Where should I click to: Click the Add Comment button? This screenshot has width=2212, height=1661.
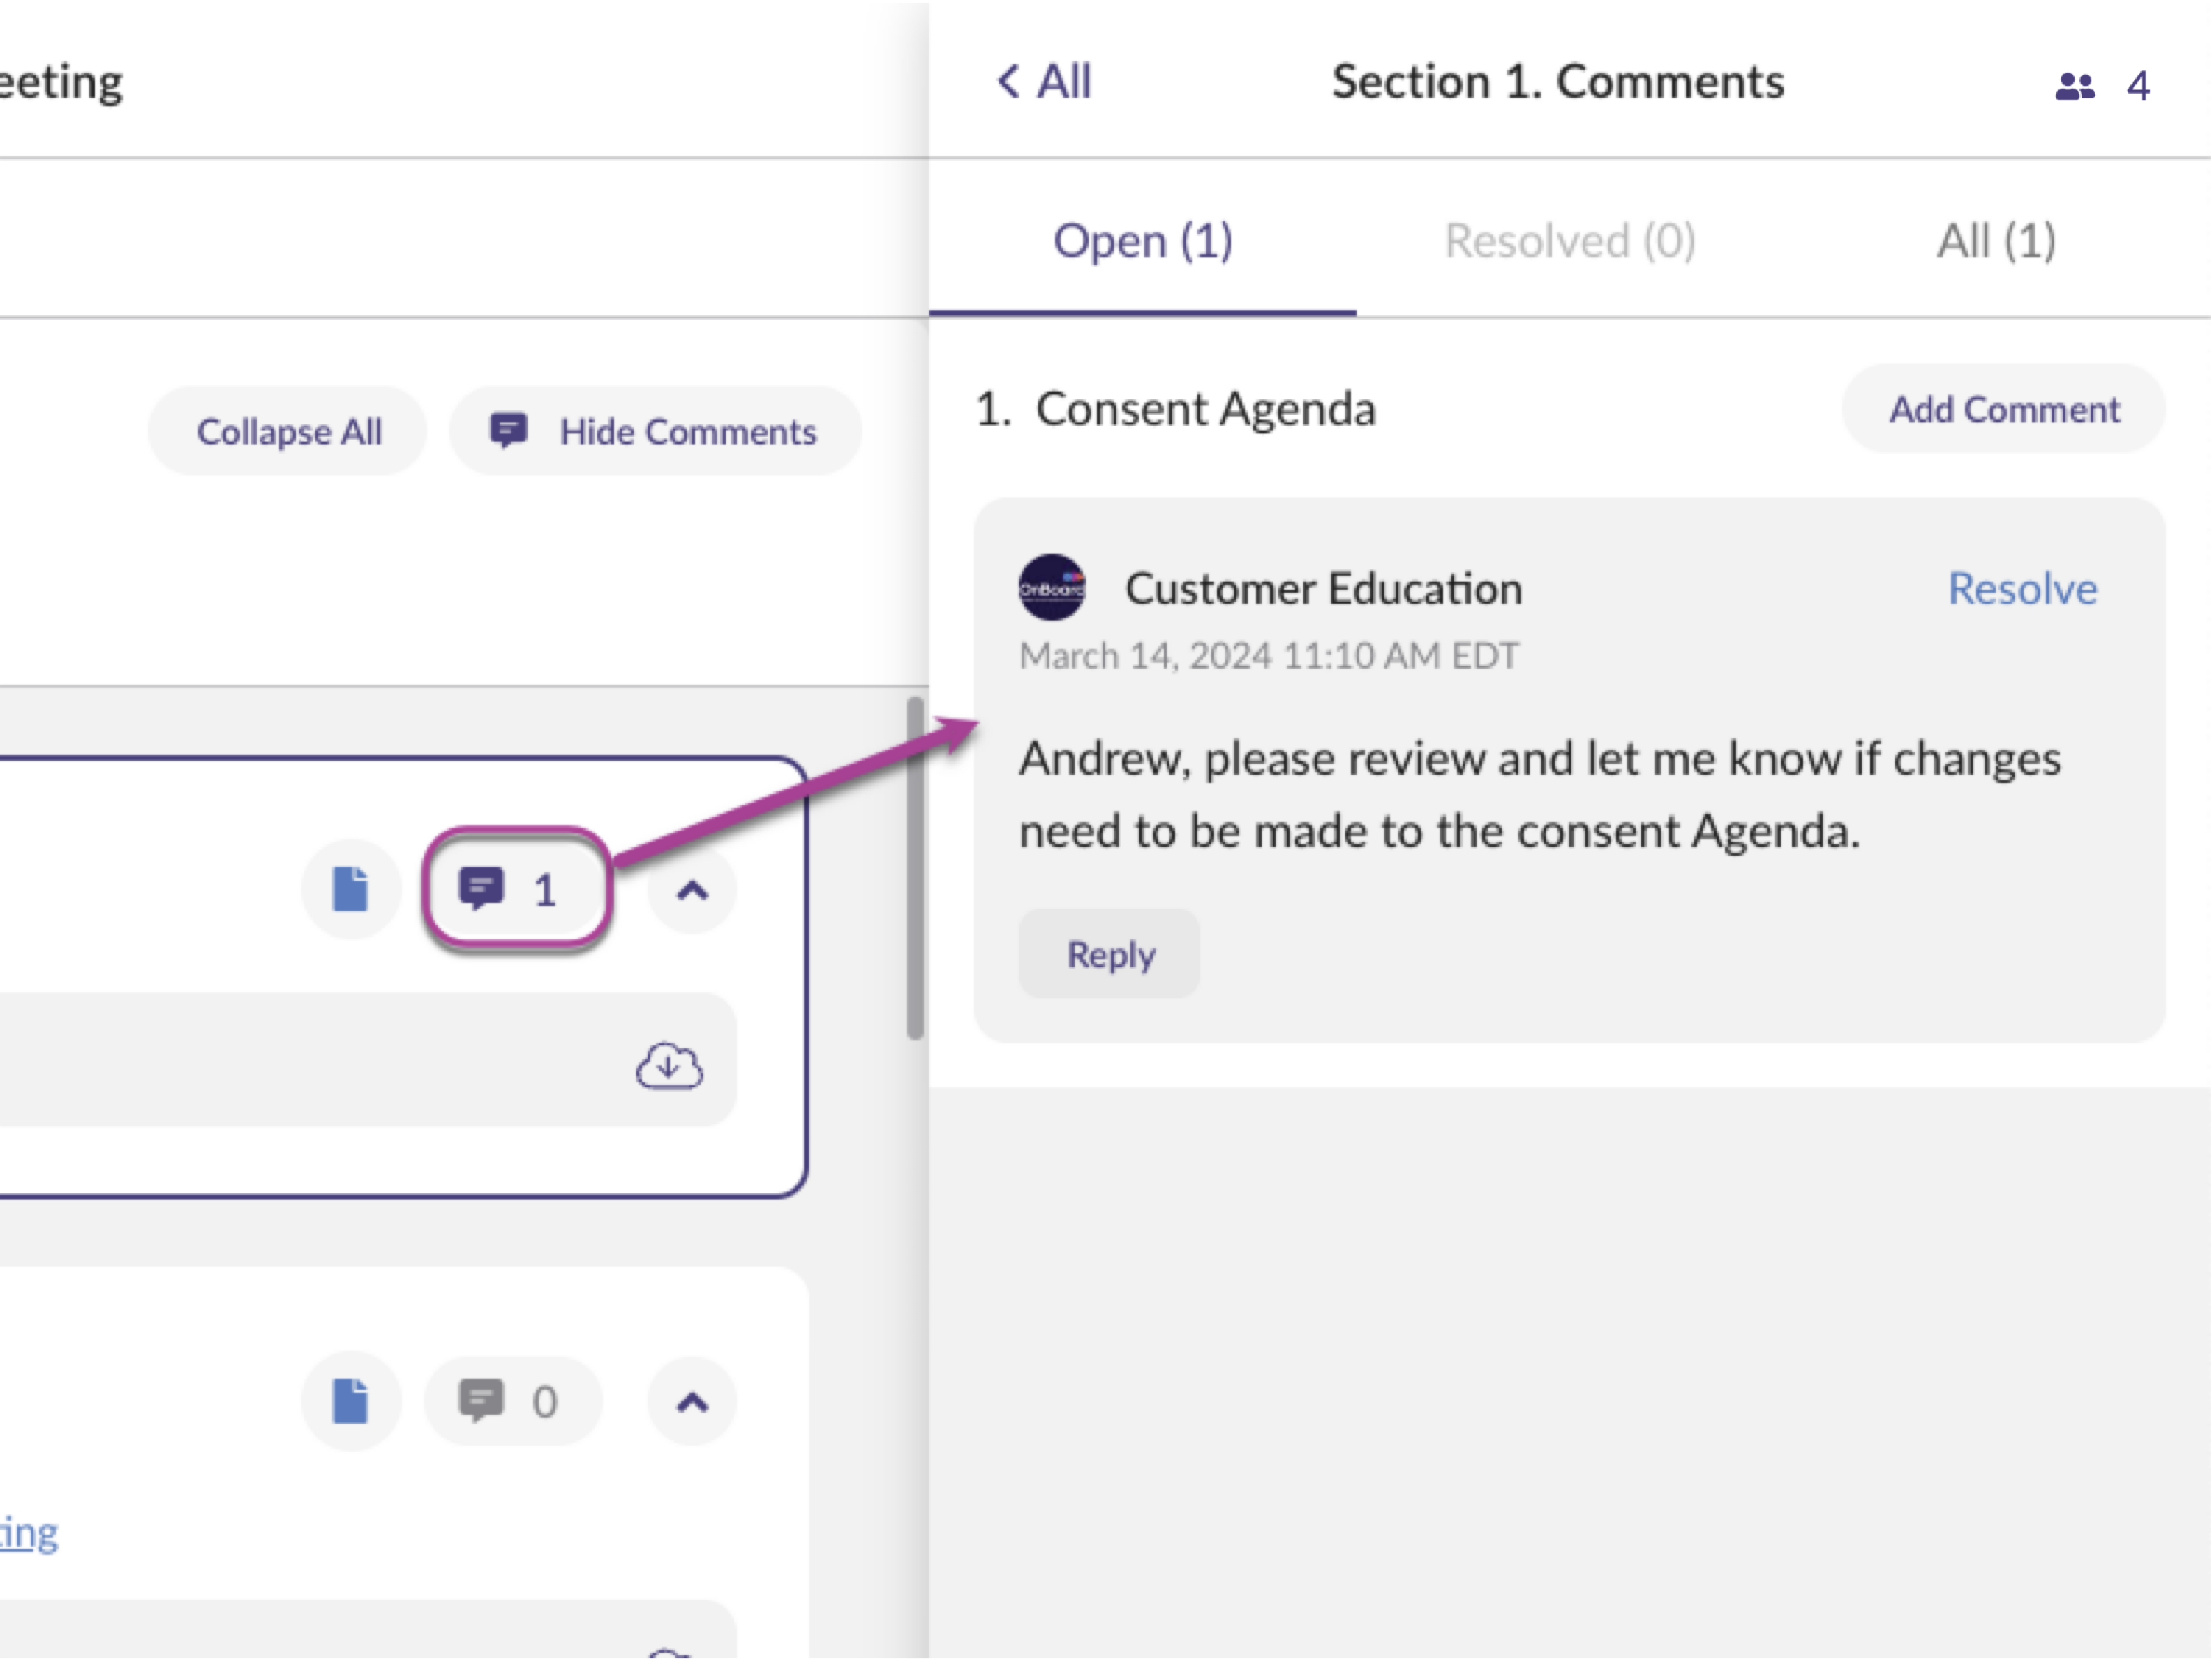tap(2003, 409)
